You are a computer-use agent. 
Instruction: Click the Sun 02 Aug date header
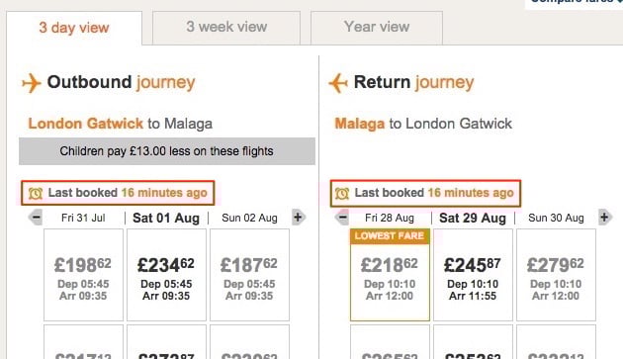pyautogui.click(x=249, y=218)
